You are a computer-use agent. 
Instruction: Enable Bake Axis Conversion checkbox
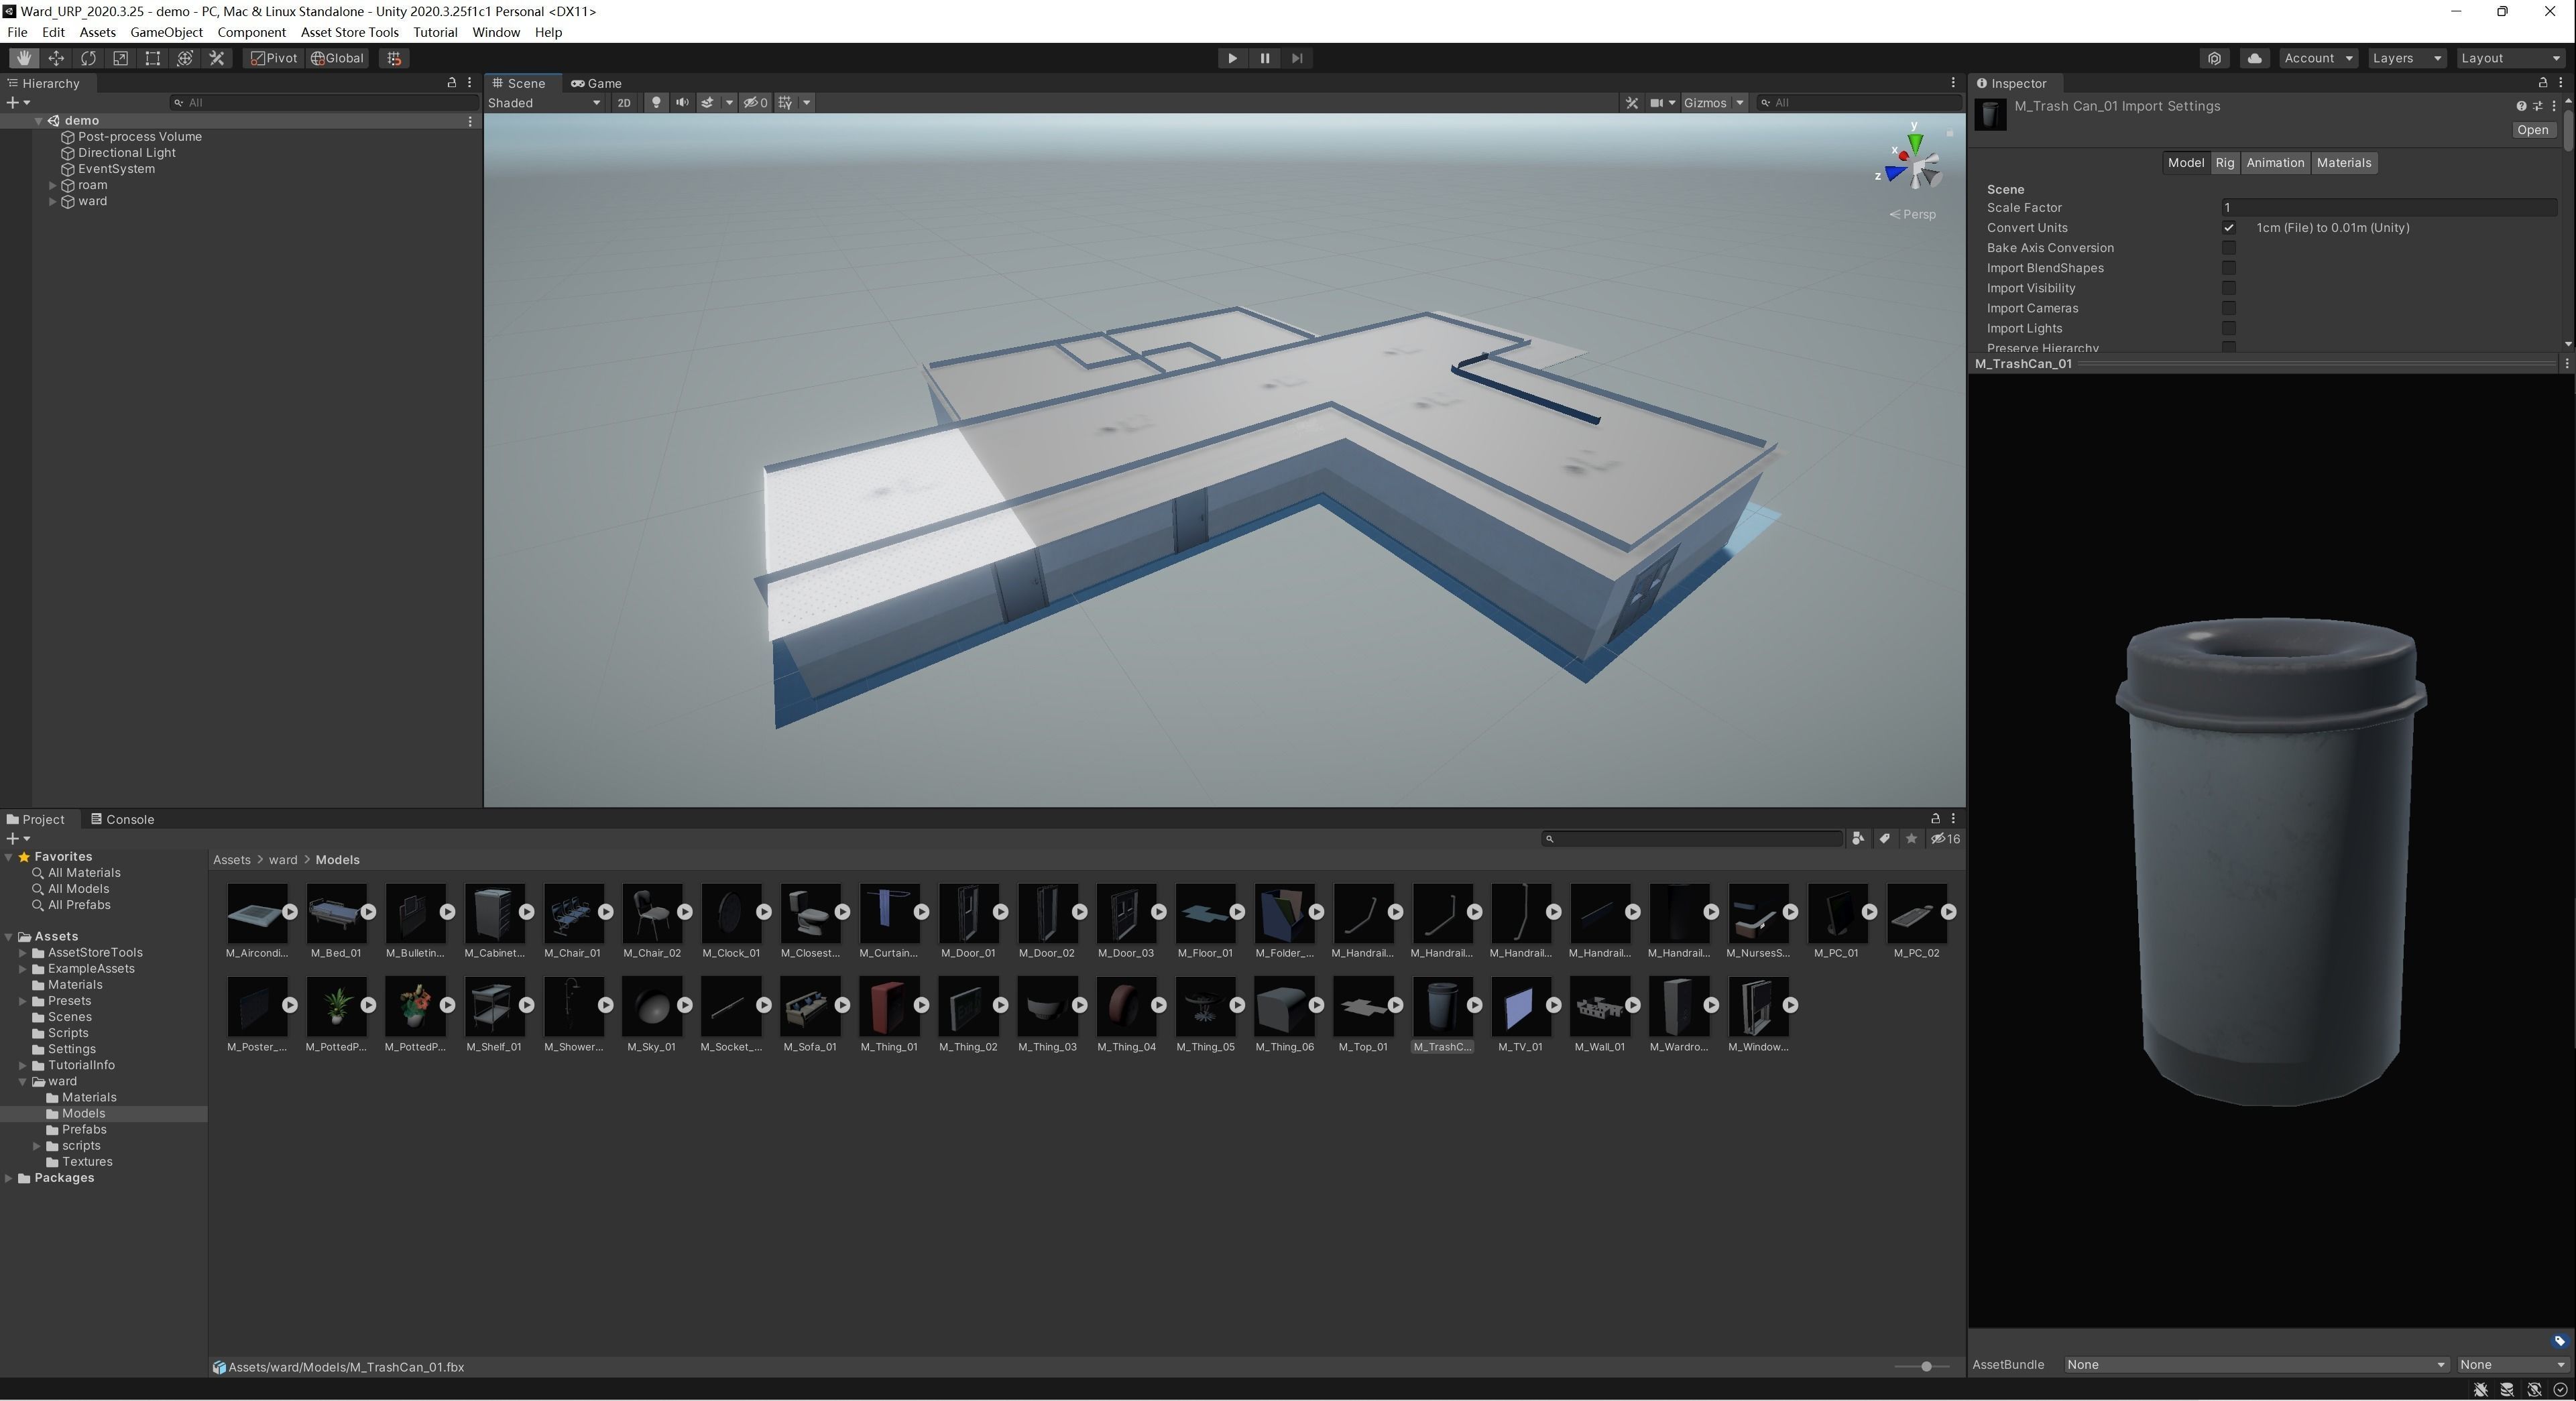point(2228,248)
